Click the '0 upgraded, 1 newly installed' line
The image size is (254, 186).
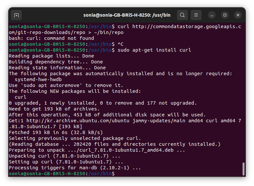[103, 103]
